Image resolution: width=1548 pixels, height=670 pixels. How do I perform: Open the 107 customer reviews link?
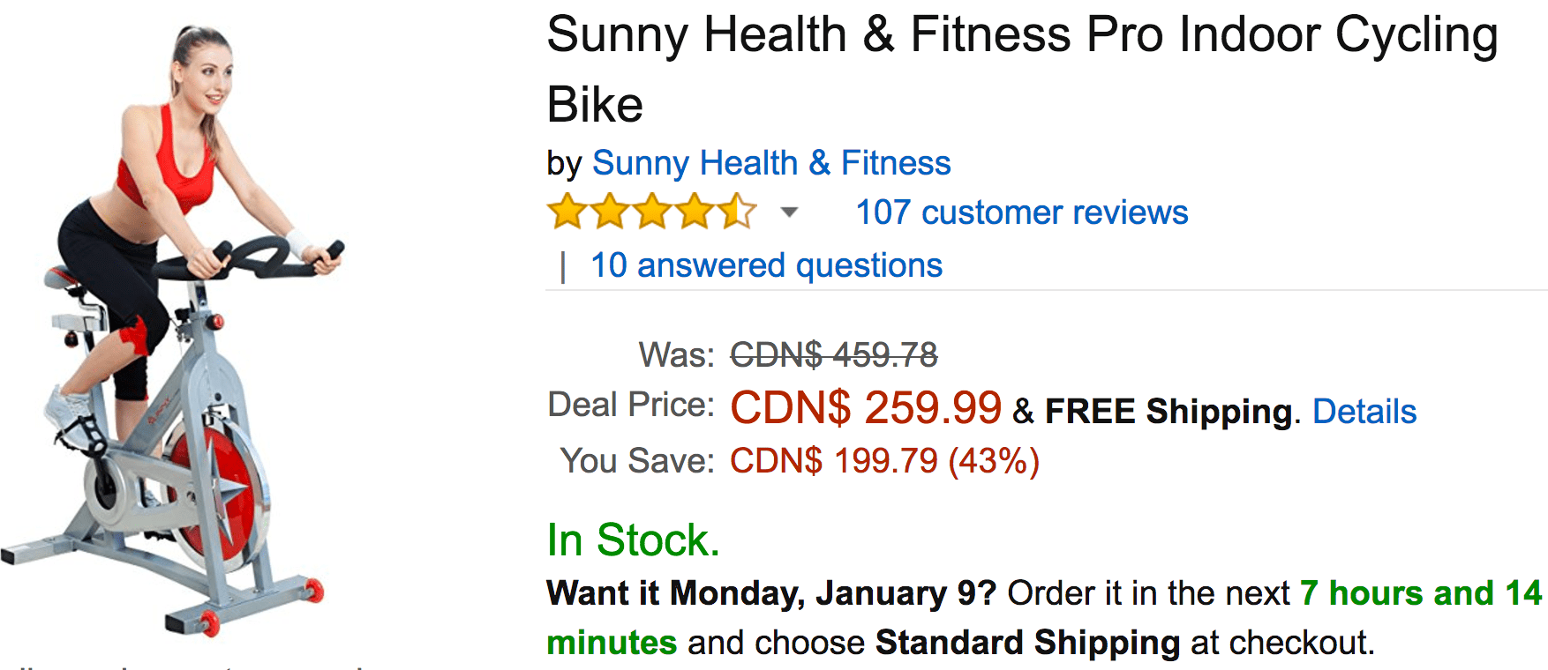[x=1022, y=212]
